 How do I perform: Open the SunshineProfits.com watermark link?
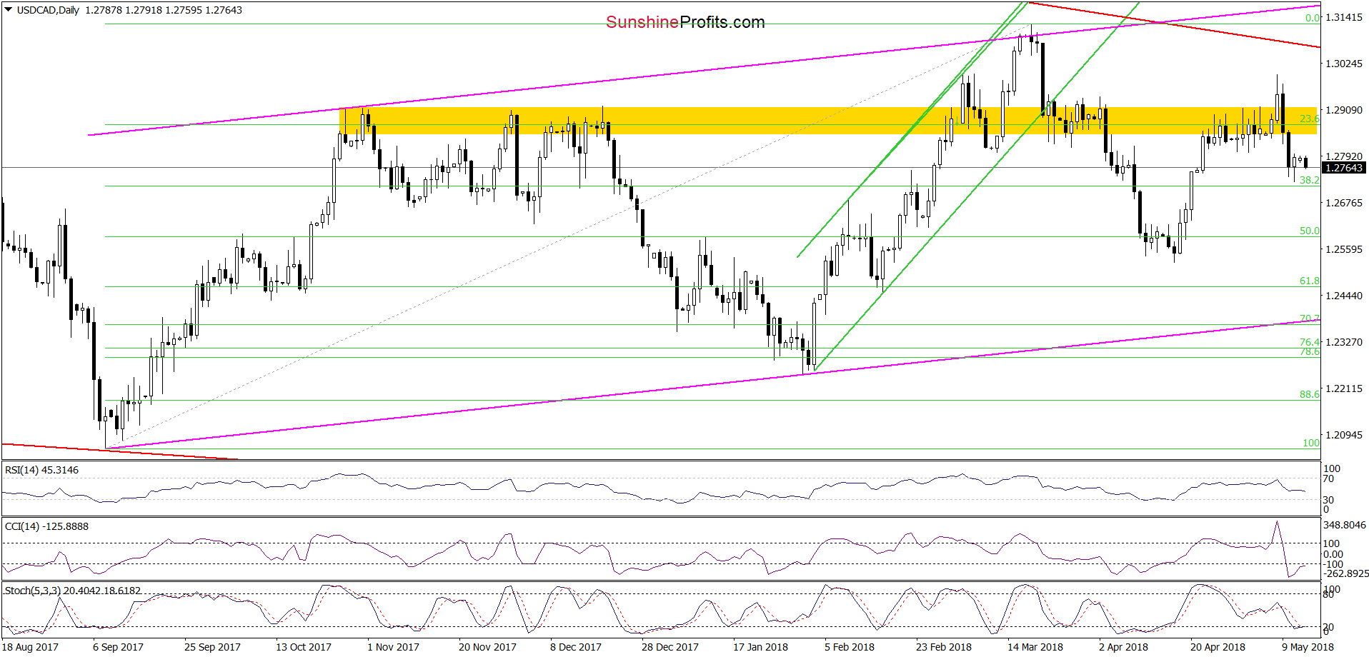685,23
